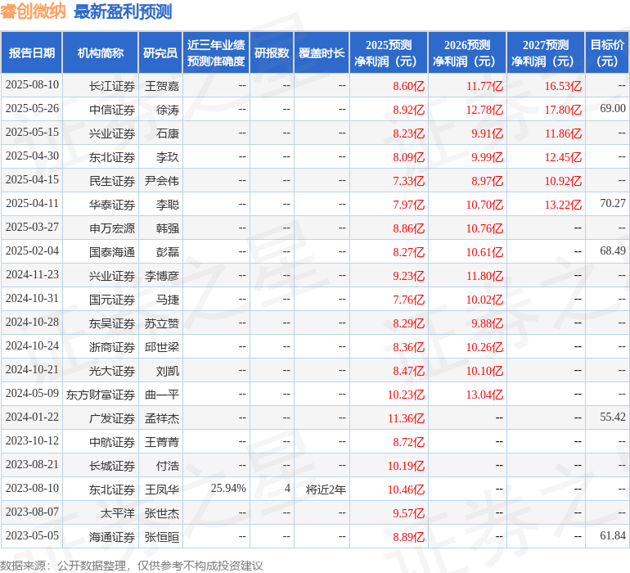This screenshot has height=573, width=630.
Task: Click the 数据来源 footnote text
Action: [132, 566]
